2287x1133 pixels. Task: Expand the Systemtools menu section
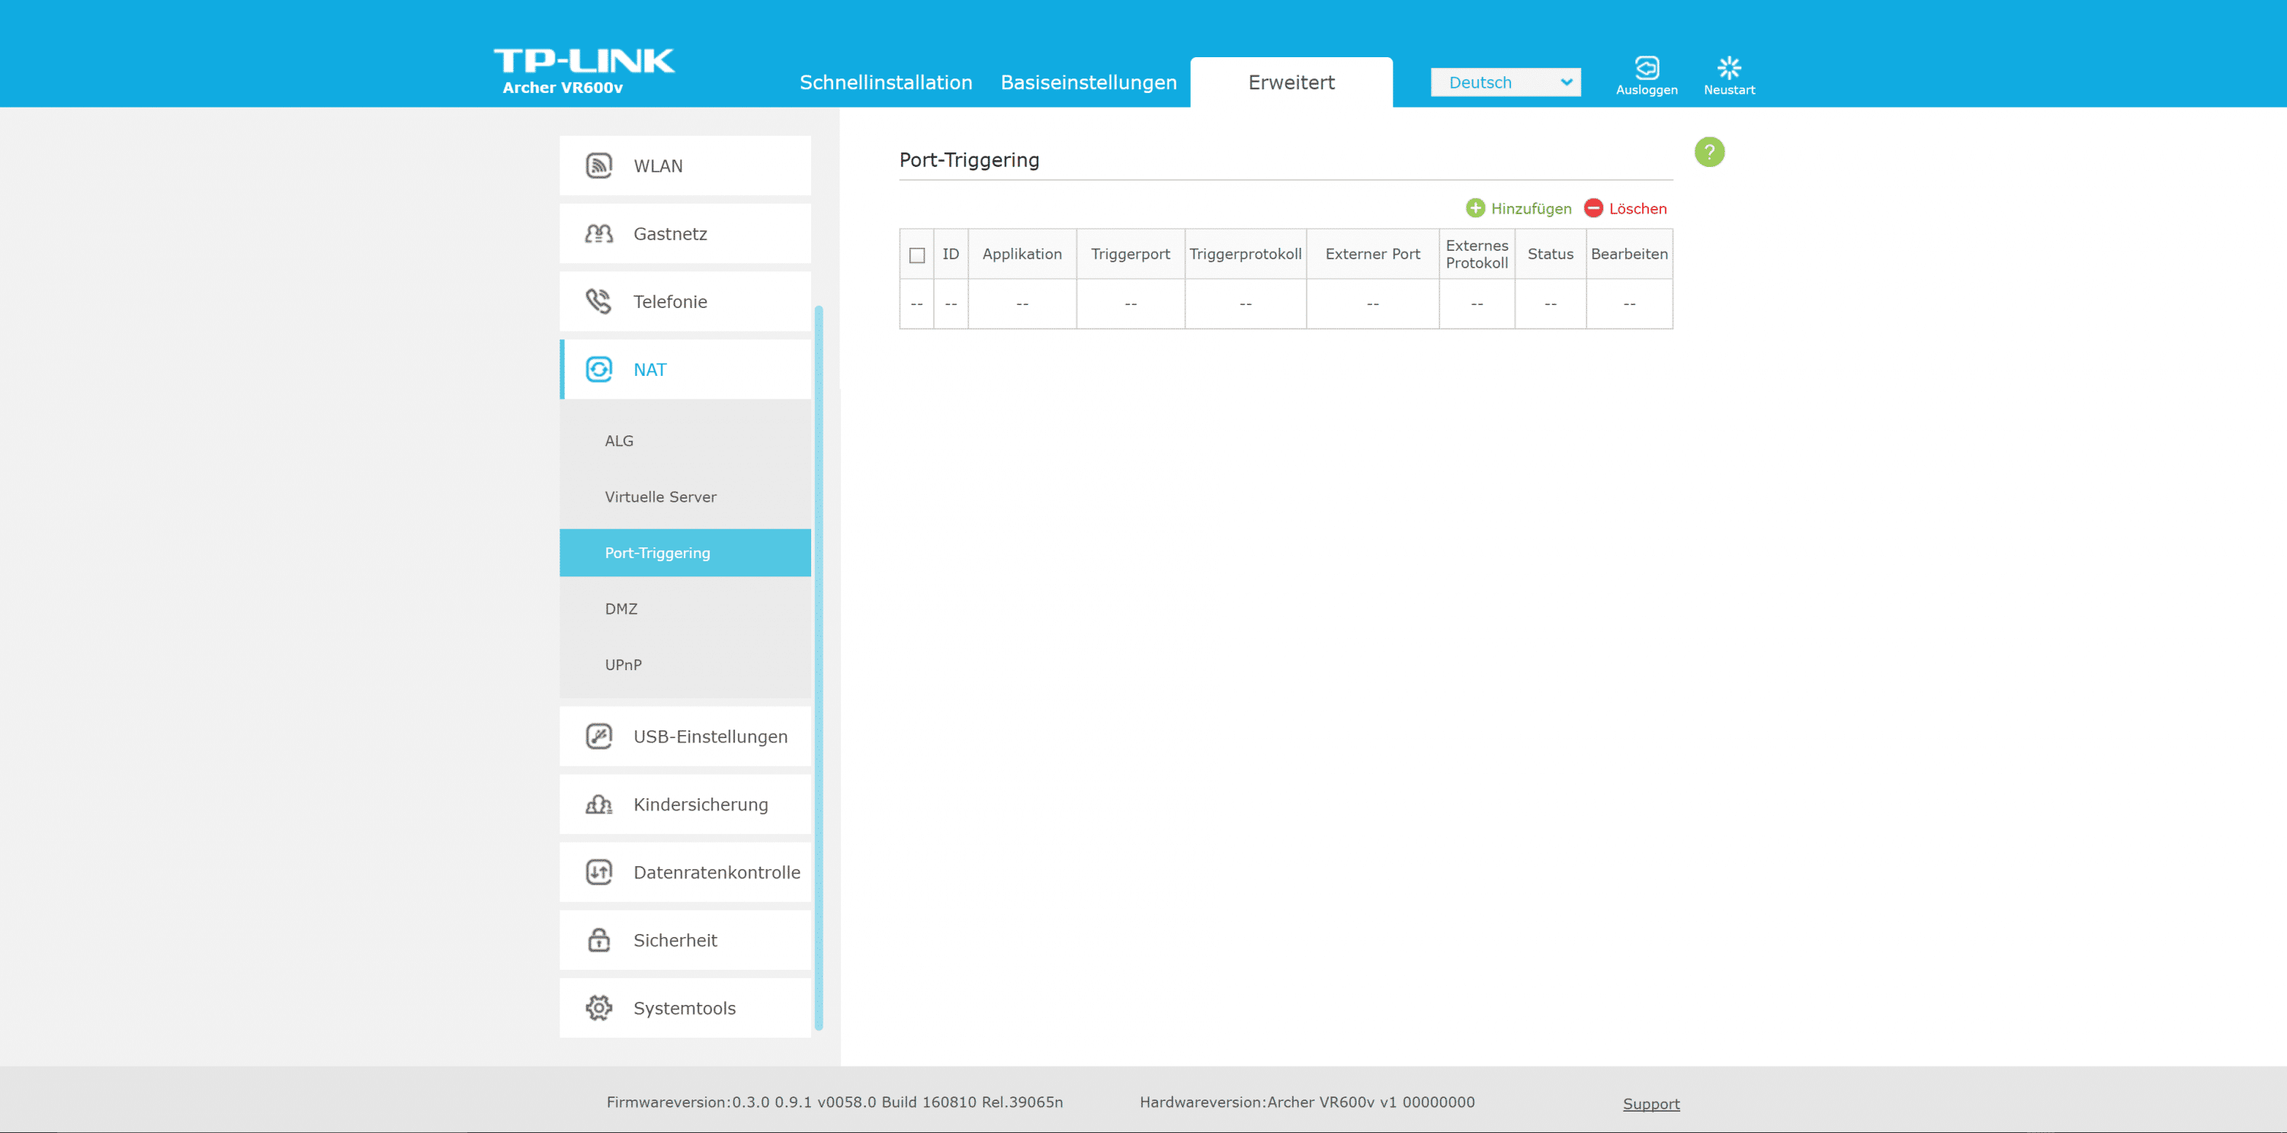pyautogui.click(x=685, y=1008)
